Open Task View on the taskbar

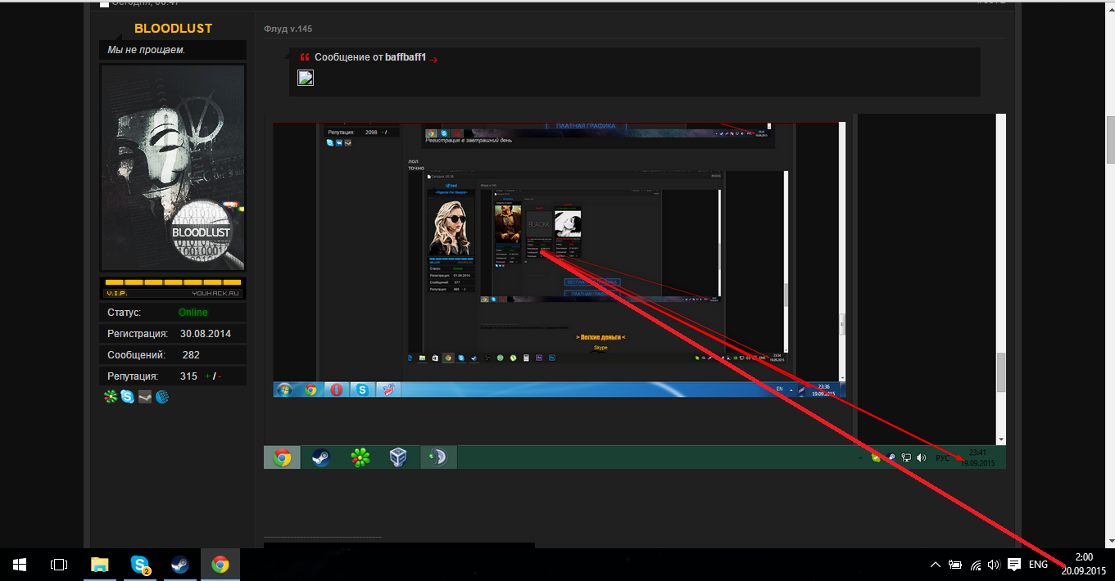tap(59, 565)
